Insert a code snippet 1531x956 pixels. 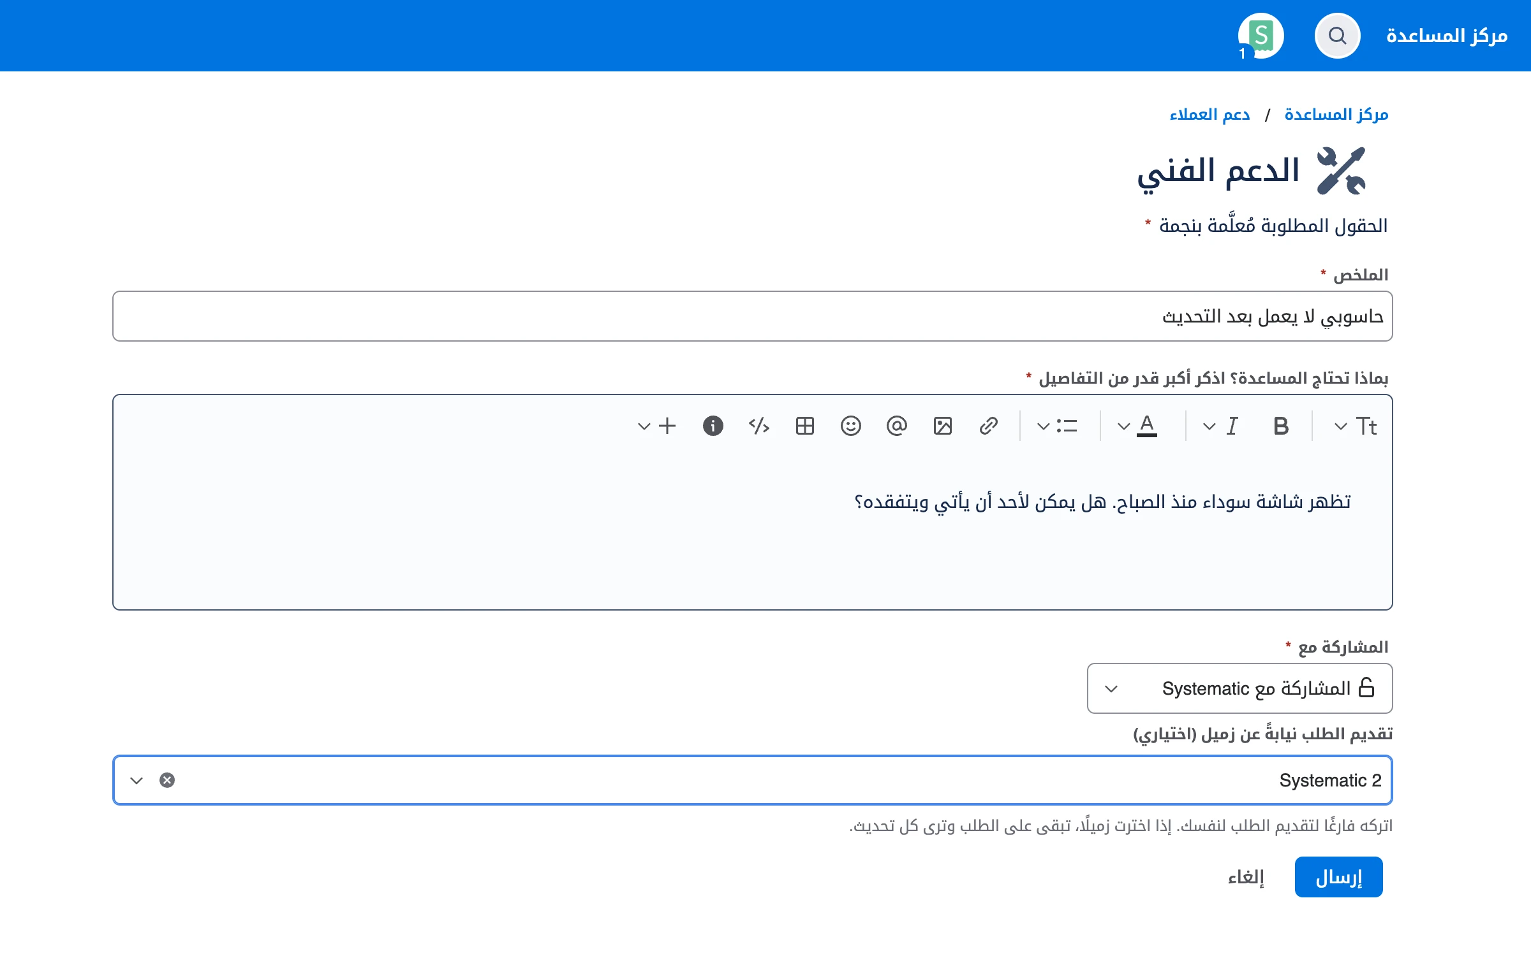758,426
